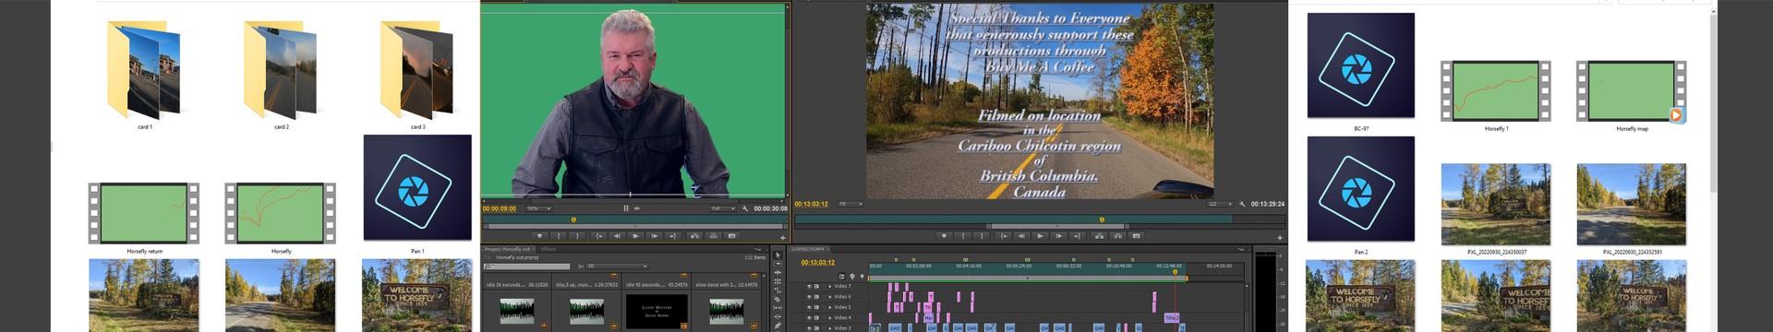The height and width of the screenshot is (332, 1773).
Task: Go to In point in Source monitor
Action: click(599, 236)
